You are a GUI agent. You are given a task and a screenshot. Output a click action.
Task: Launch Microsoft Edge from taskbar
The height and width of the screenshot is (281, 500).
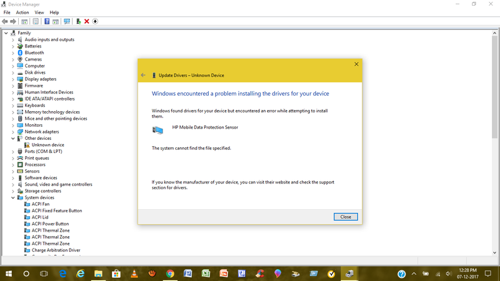(x=62, y=274)
